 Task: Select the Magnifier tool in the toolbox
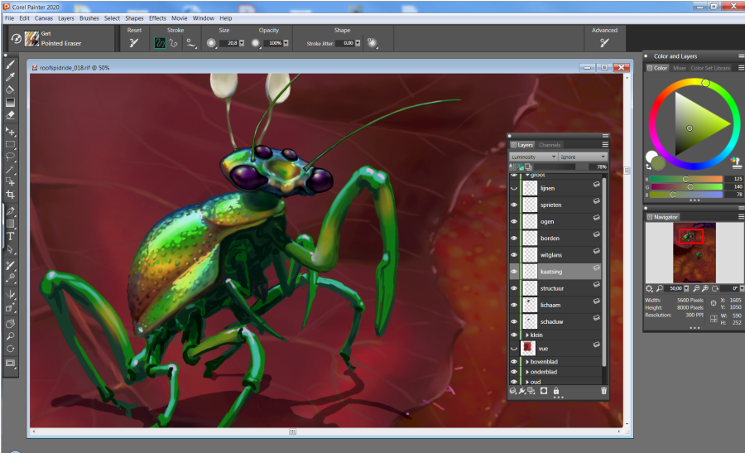[x=10, y=336]
